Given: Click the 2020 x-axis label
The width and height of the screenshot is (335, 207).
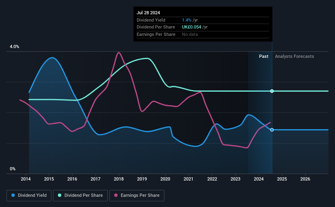Looking at the screenshot, I should pyautogui.click(x=165, y=179).
